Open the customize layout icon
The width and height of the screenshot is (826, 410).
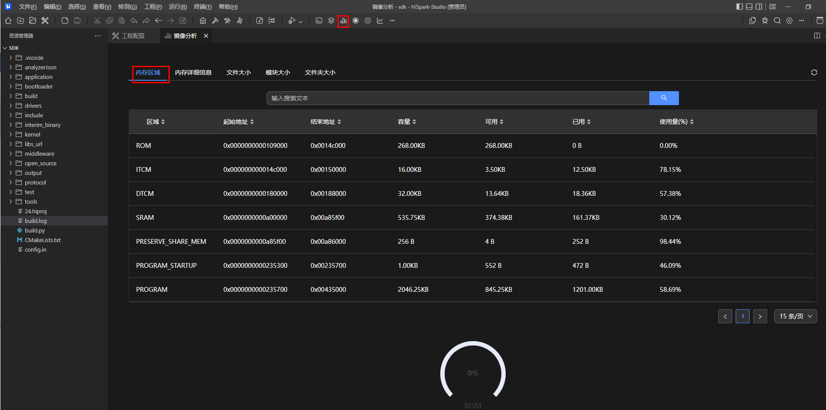pyautogui.click(x=773, y=7)
